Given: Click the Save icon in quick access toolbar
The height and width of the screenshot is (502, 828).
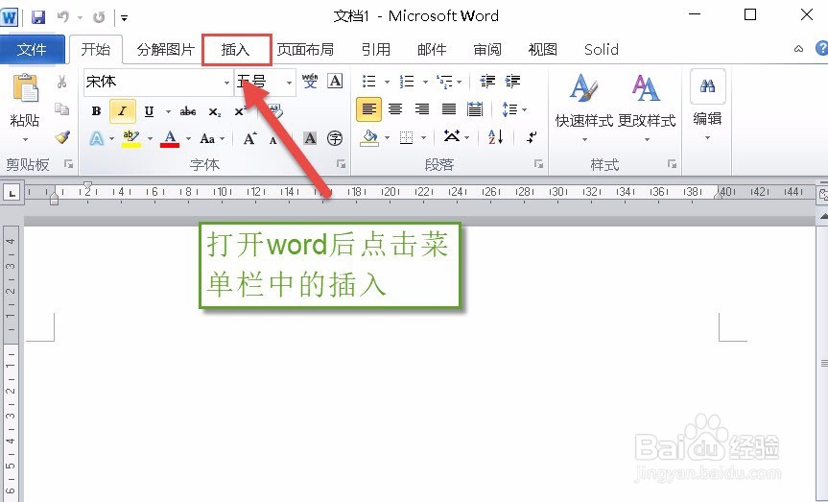Looking at the screenshot, I should tap(38, 17).
